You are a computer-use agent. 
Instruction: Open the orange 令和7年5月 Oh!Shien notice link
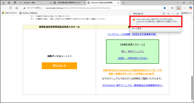click(133, 72)
